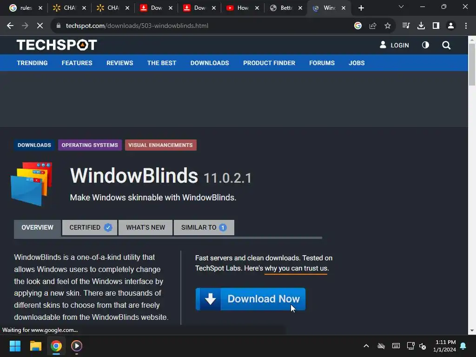The height and width of the screenshot is (357, 476).
Task: Open TRENDING in the navigation bar
Action: pyautogui.click(x=32, y=63)
